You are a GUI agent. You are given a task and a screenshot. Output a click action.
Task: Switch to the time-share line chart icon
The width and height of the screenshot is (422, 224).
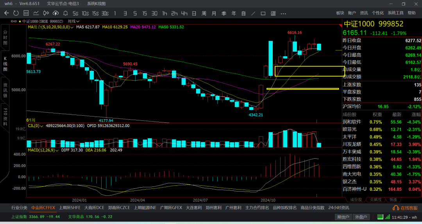(36, 13)
